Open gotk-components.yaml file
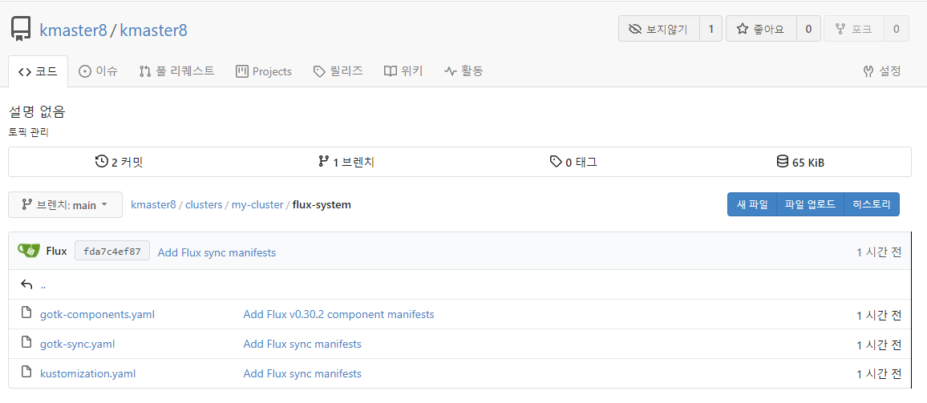This screenshot has height=403, width=927. (x=98, y=314)
